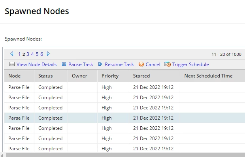Sort by Status column header
Image resolution: width=245 pixels, height=157 pixels.
pyautogui.click(x=51, y=76)
